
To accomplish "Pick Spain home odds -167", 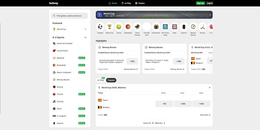I will (x=164, y=104).
